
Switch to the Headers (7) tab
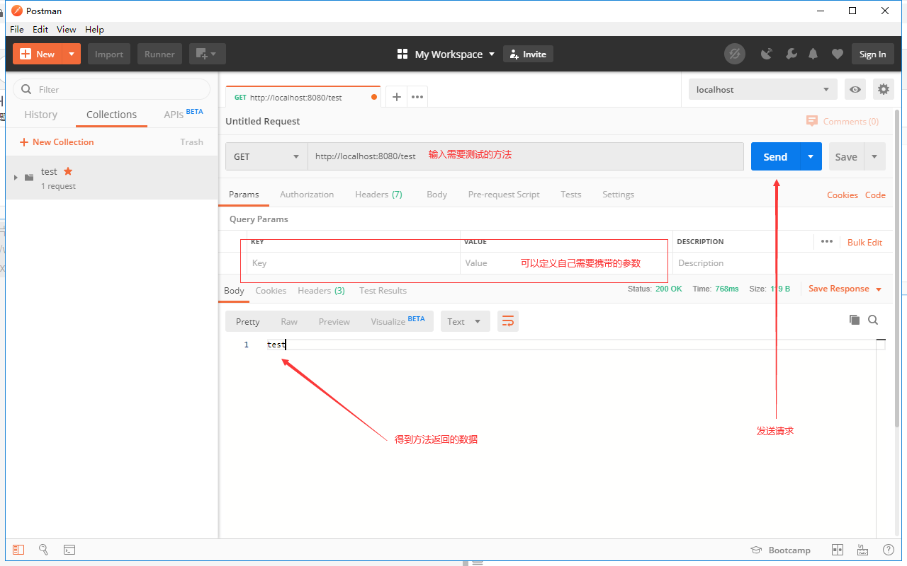coord(378,194)
